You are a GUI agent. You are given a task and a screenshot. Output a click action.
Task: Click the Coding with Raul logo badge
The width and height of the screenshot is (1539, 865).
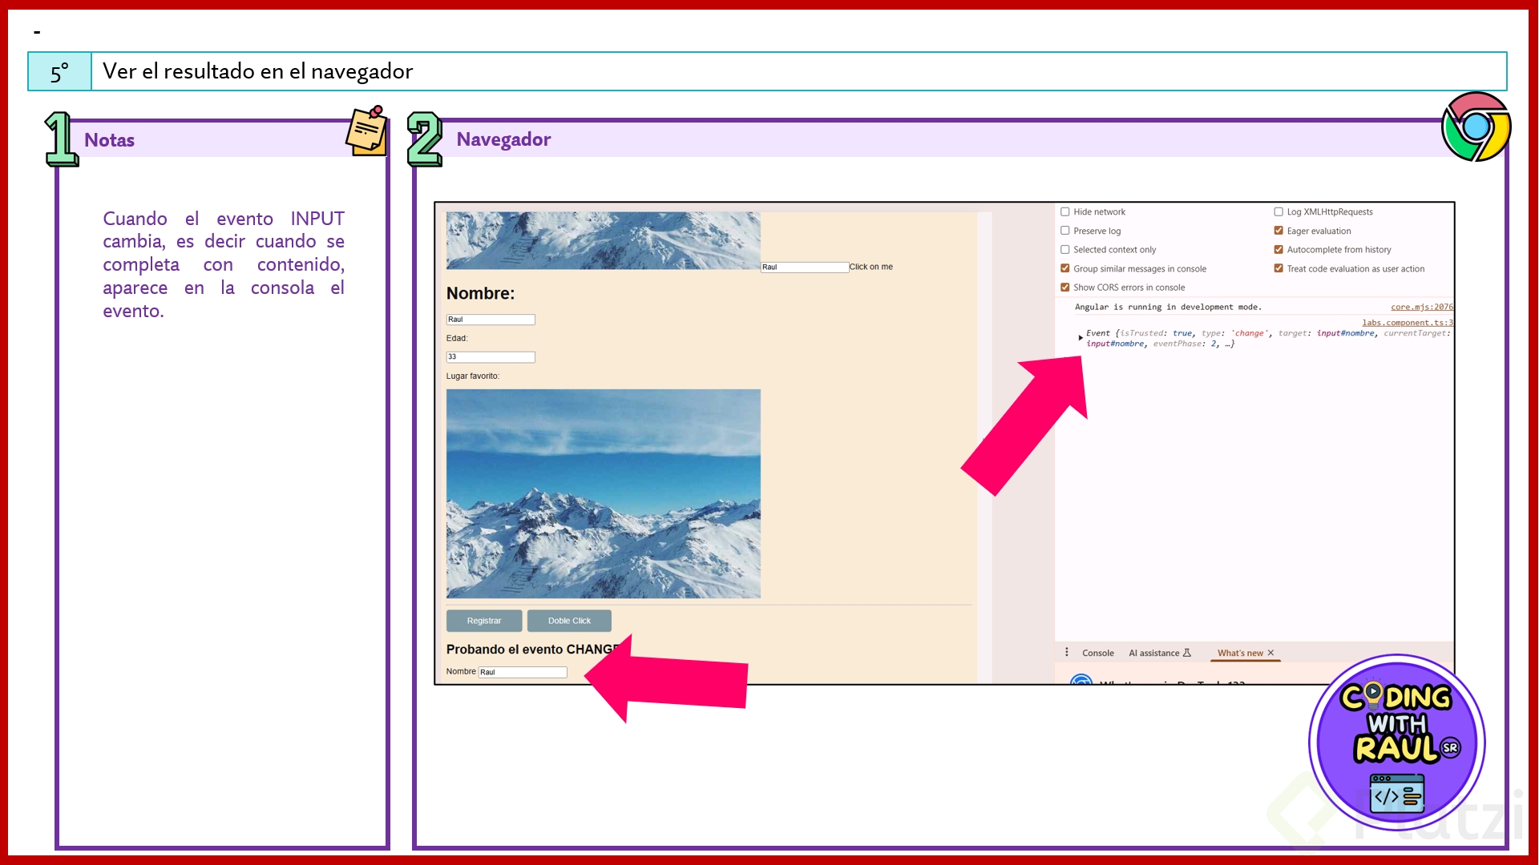click(1396, 742)
